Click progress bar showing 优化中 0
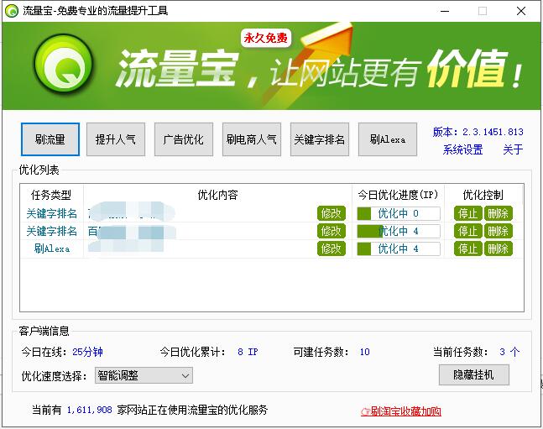The width and height of the screenshot is (543, 429). click(x=399, y=213)
